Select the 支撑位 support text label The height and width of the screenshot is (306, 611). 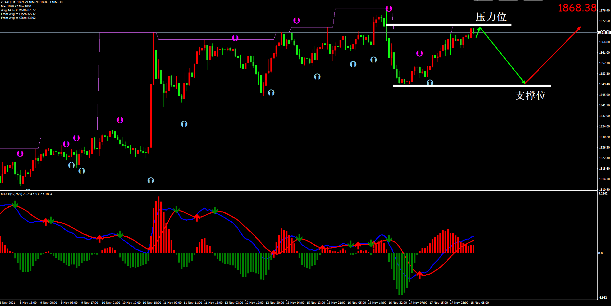click(530, 95)
